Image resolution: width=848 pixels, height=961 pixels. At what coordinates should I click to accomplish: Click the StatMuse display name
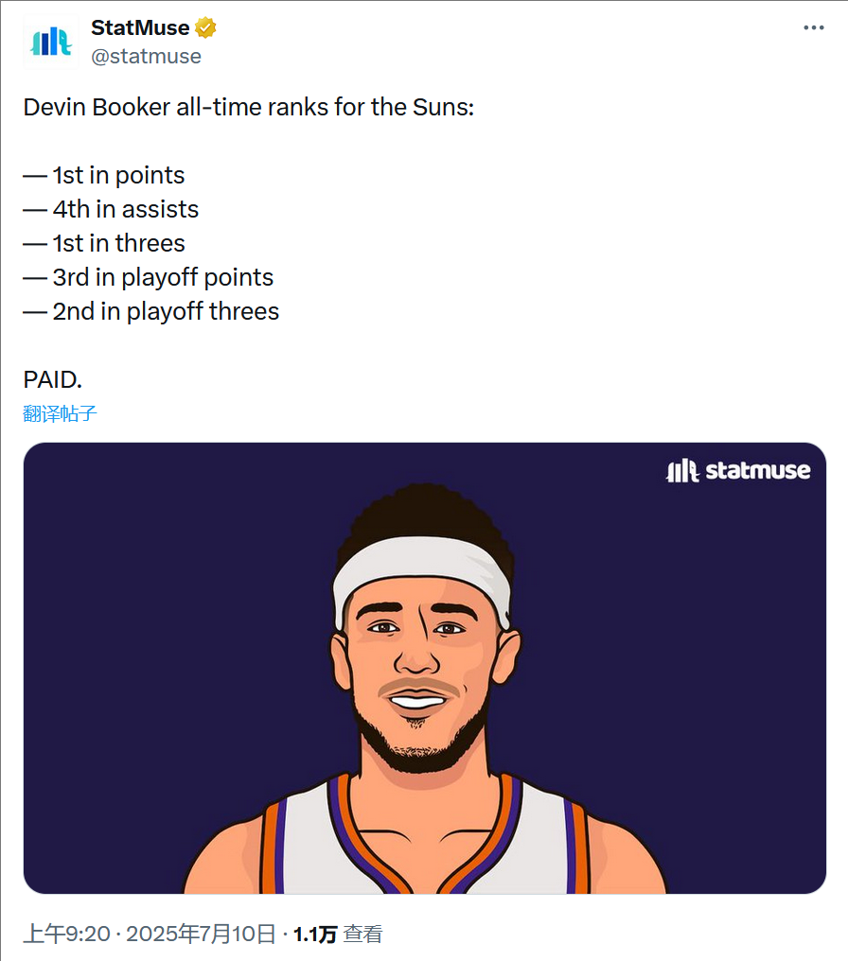(140, 27)
